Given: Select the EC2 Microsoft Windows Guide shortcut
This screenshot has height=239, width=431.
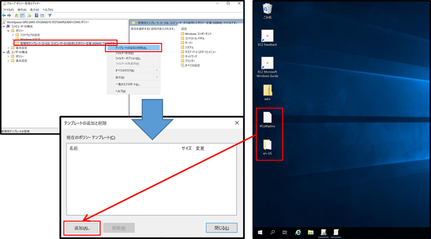Looking at the screenshot, I should 267,67.
